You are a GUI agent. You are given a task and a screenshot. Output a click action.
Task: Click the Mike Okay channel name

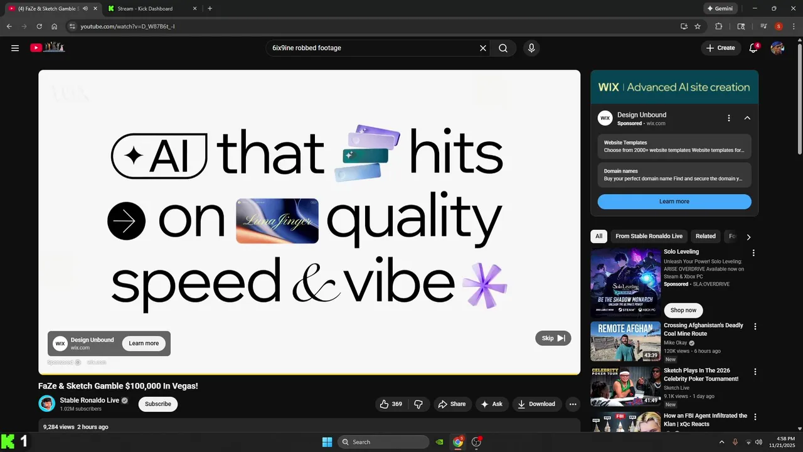tap(675, 343)
